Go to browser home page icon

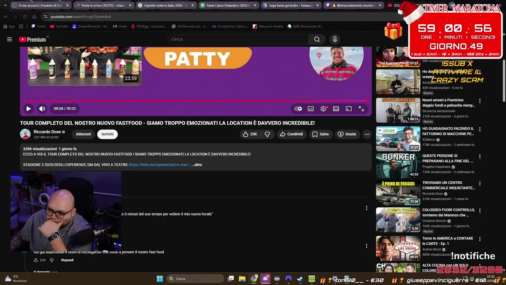[x=34, y=17]
